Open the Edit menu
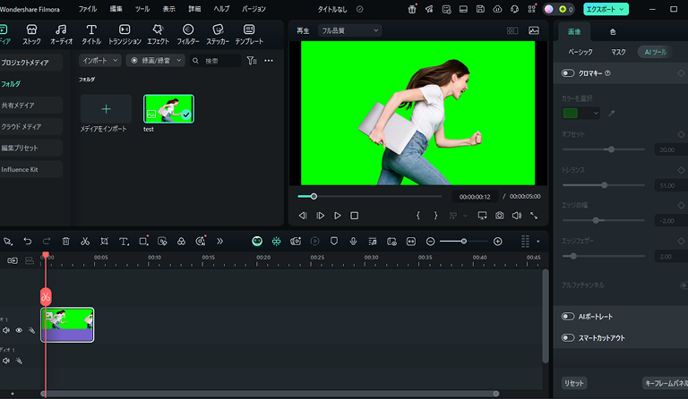 tap(116, 9)
